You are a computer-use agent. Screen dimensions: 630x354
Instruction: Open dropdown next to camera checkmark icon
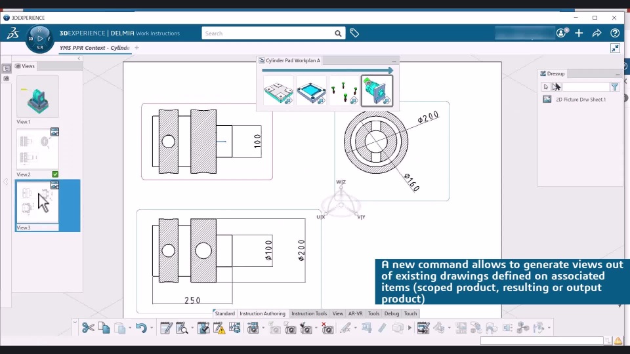coord(316,328)
